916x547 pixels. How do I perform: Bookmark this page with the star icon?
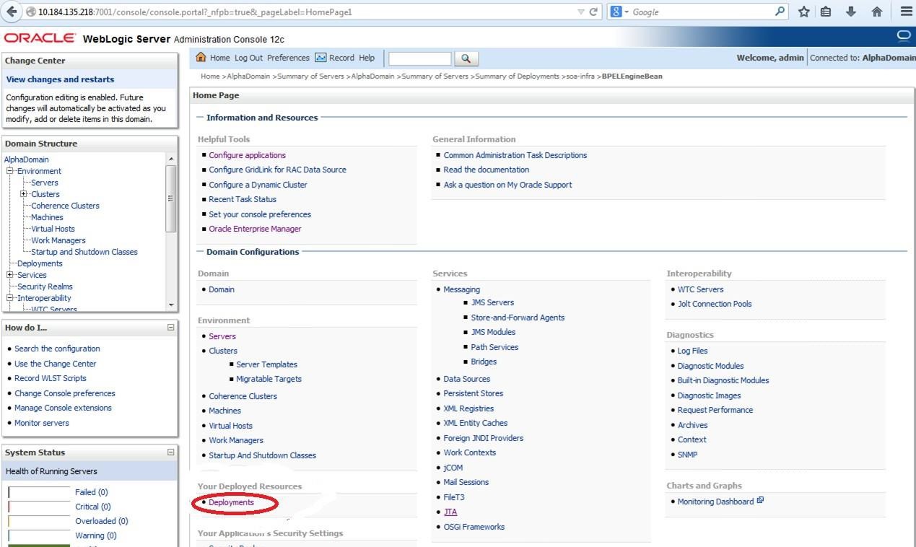[803, 12]
